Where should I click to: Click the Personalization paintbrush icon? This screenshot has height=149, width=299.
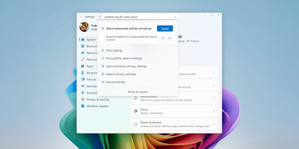(x=83, y=60)
